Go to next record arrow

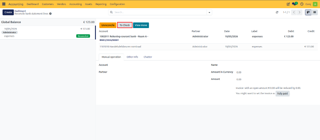pyautogui.click(x=299, y=12)
